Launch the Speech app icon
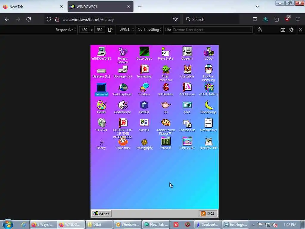The image size is (305, 229). [x=187, y=51]
